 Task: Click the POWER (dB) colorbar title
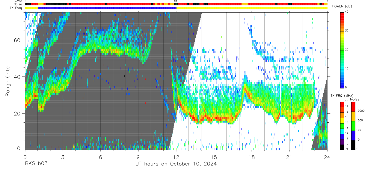[x=342, y=6]
